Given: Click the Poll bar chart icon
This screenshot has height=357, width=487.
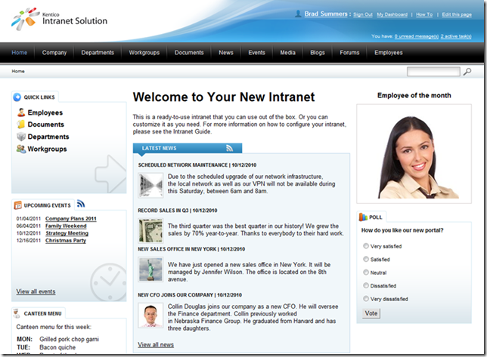Looking at the screenshot, I should [363, 217].
